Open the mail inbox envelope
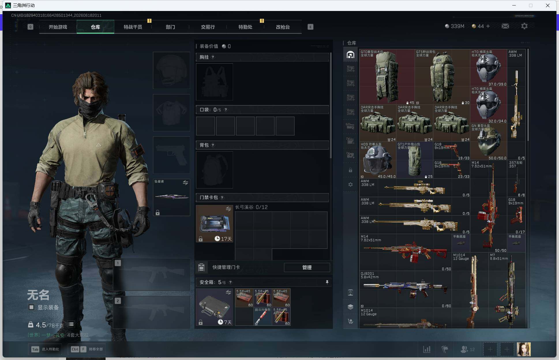This screenshot has height=360, width=559. coord(505,26)
